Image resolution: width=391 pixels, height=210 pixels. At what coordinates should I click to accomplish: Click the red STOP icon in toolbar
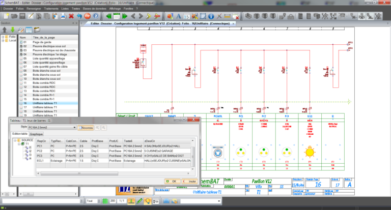87,16
